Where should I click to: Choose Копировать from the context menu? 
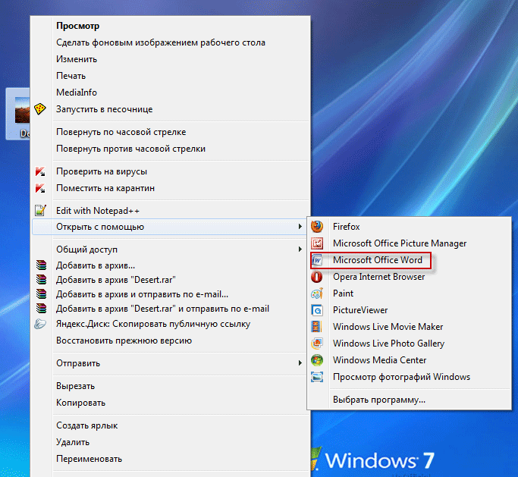tap(80, 403)
